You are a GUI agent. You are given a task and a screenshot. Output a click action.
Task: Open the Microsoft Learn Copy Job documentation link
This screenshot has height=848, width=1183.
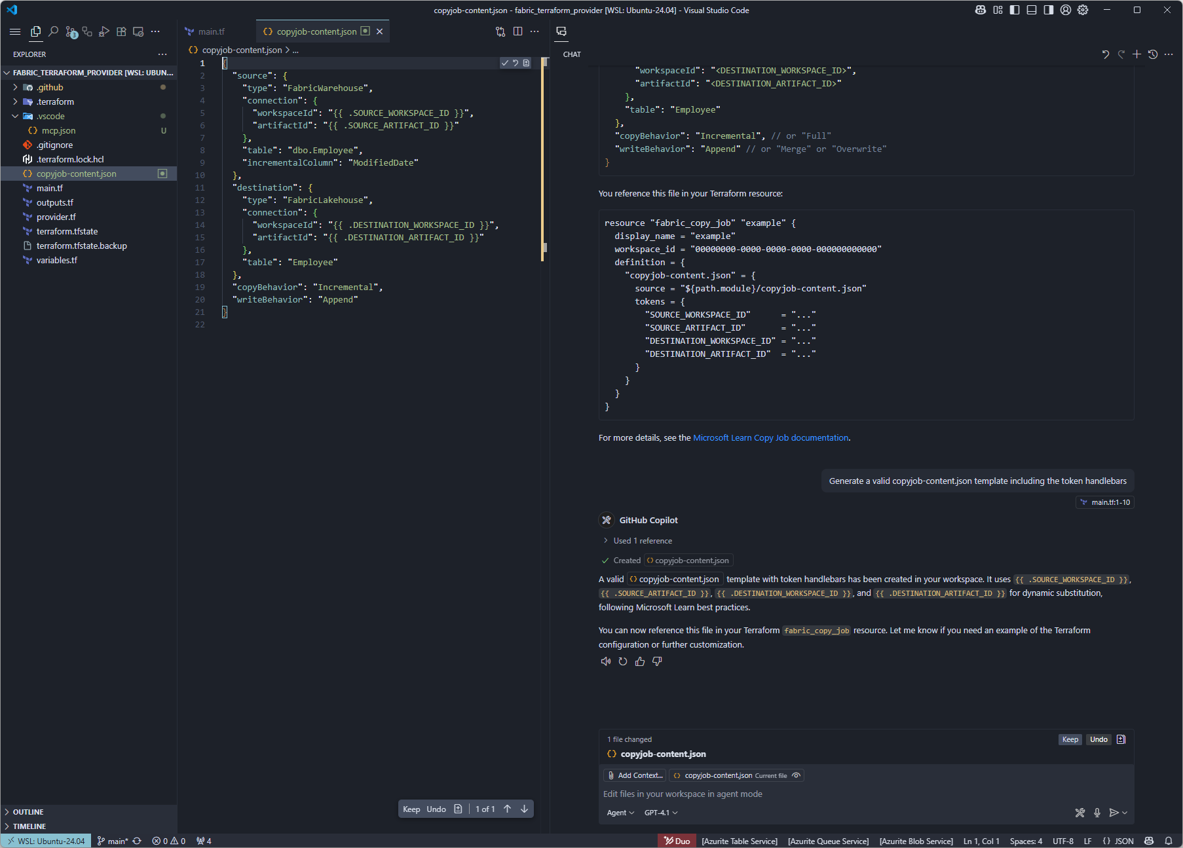tap(770, 437)
